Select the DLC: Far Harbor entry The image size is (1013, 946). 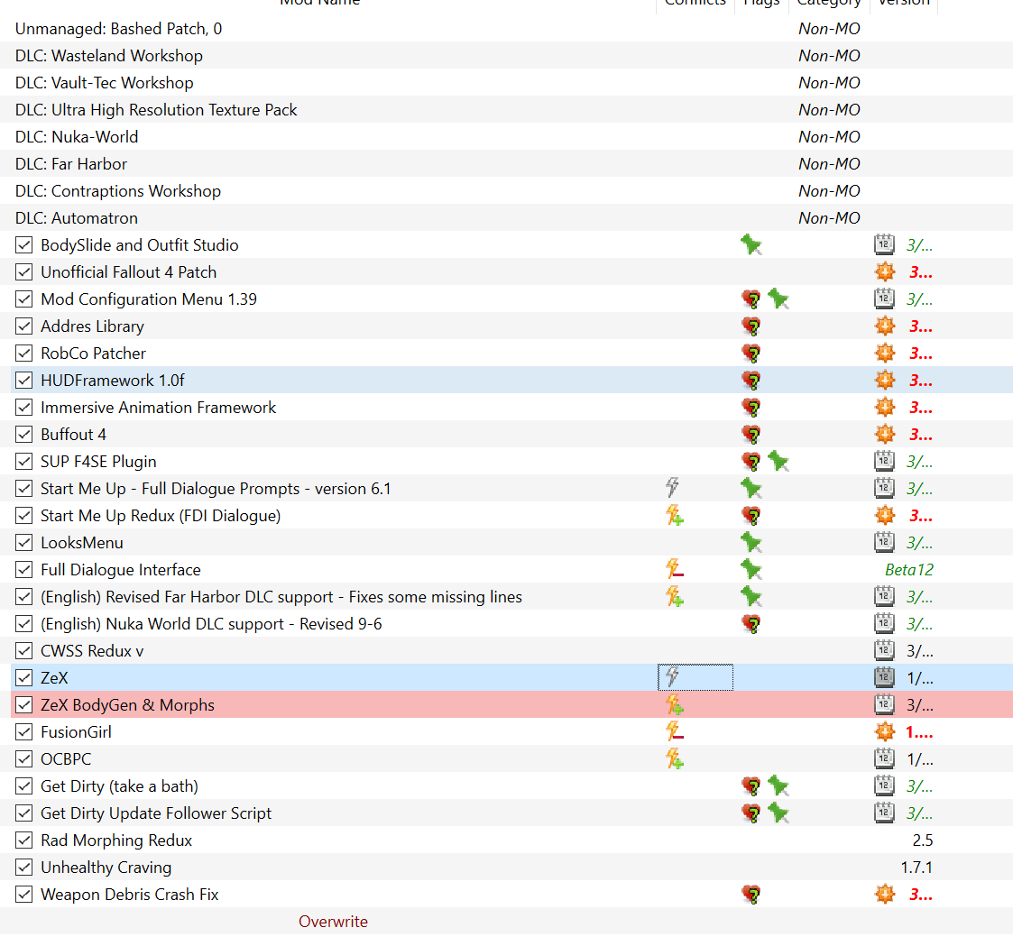[507, 164]
